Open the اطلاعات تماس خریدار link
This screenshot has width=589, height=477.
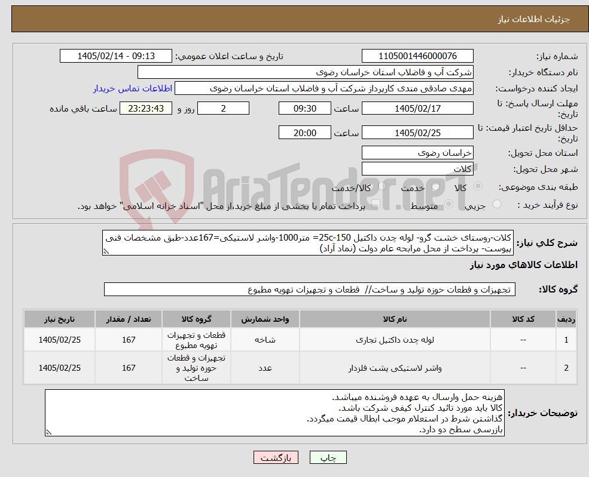pos(133,88)
